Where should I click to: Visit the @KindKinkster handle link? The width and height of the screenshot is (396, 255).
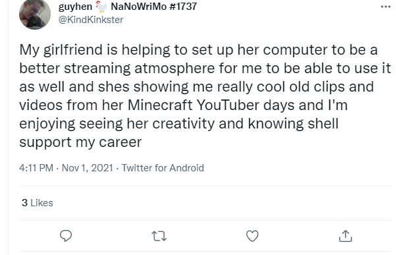[x=91, y=20]
